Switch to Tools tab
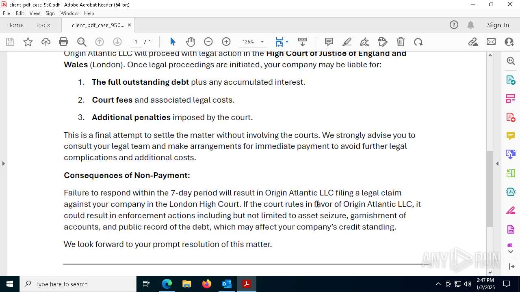Image resolution: width=520 pixels, height=292 pixels. tap(43, 25)
